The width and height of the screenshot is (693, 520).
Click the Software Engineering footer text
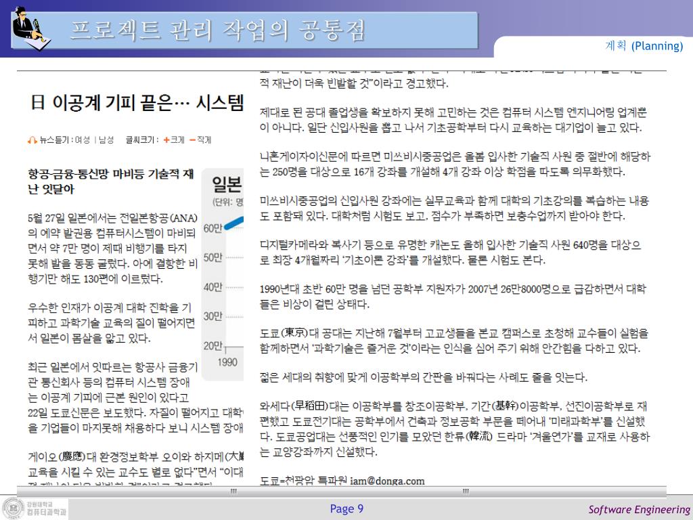[x=639, y=509]
